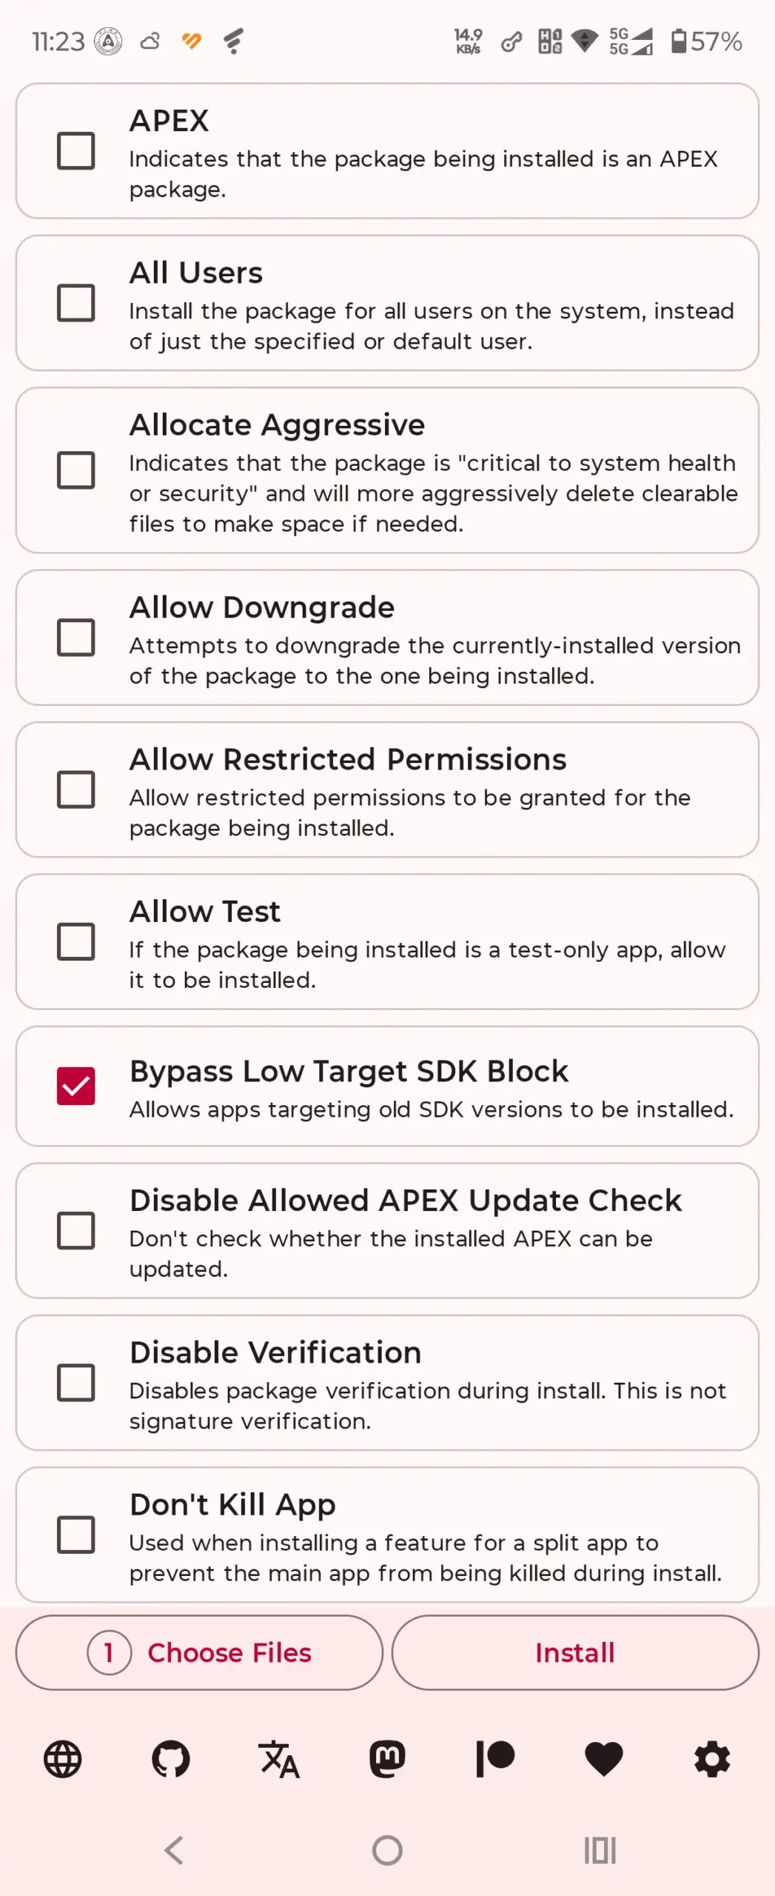Tap the Android back navigation icon
This screenshot has width=775, height=1896.
(x=174, y=1850)
